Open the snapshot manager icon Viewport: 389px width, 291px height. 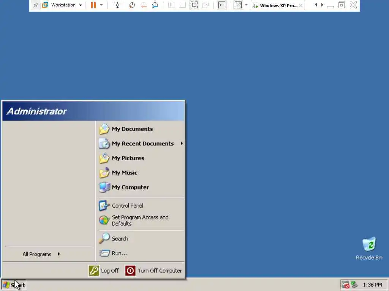pyautogui.click(x=155, y=5)
